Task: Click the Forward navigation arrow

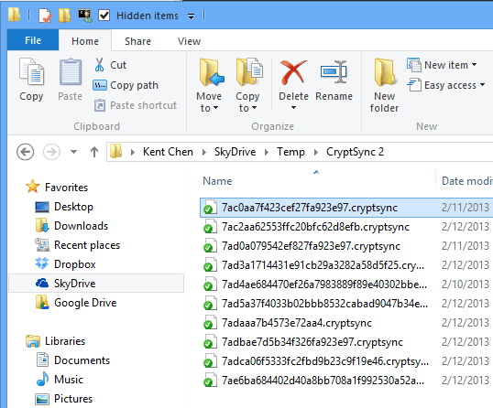Action: 51,152
